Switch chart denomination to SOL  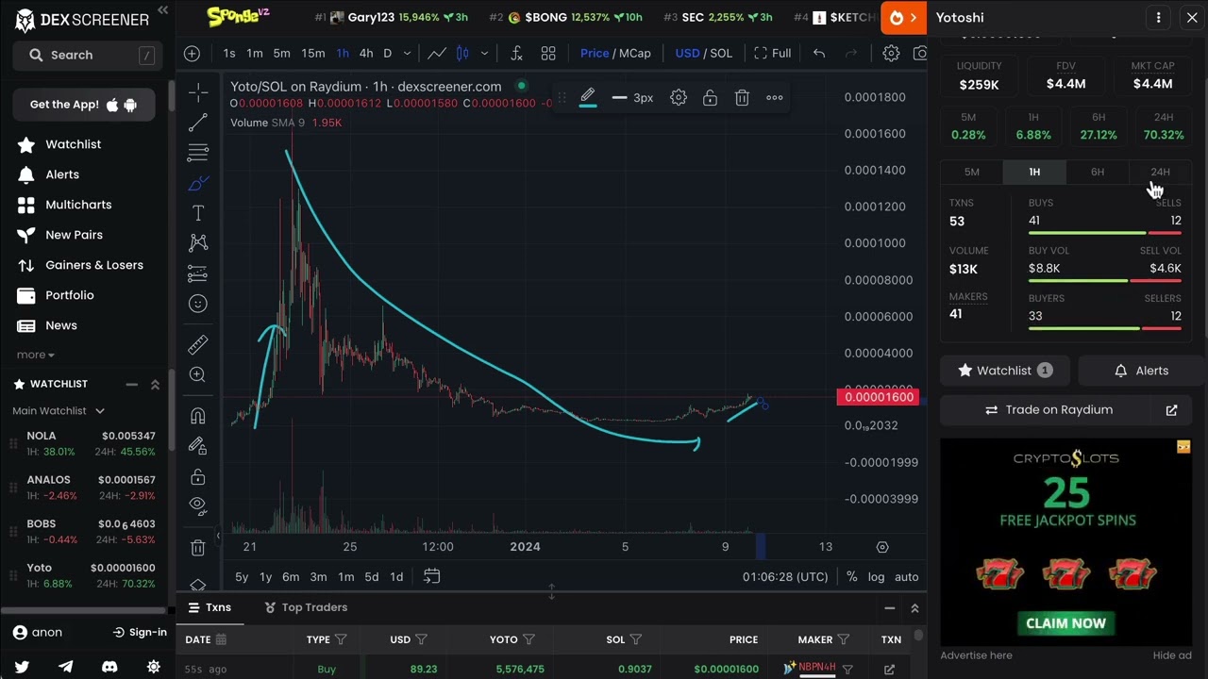(x=721, y=54)
